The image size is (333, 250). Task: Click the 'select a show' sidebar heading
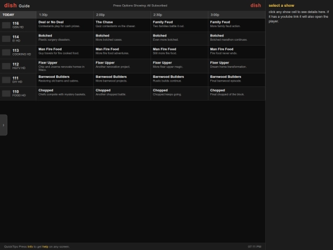pos(281,6)
